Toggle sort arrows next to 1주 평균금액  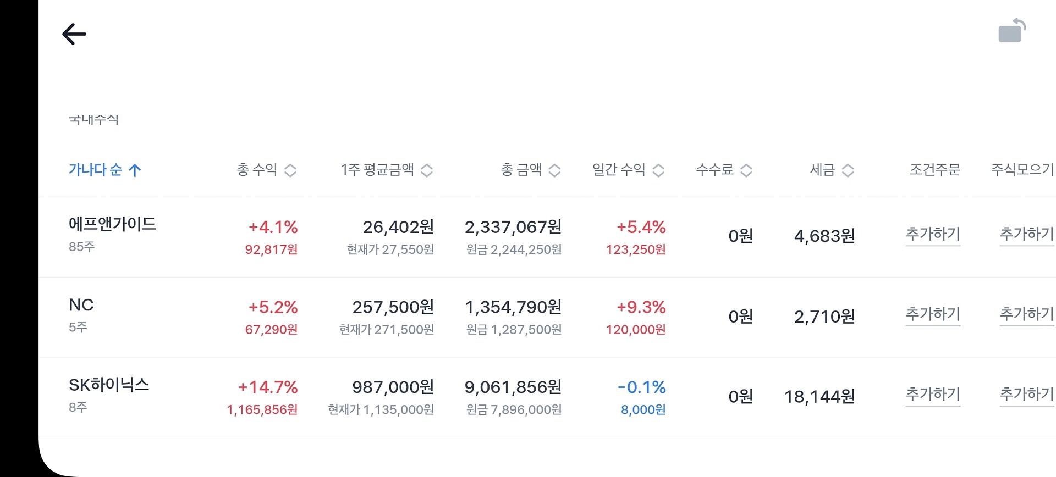427,170
